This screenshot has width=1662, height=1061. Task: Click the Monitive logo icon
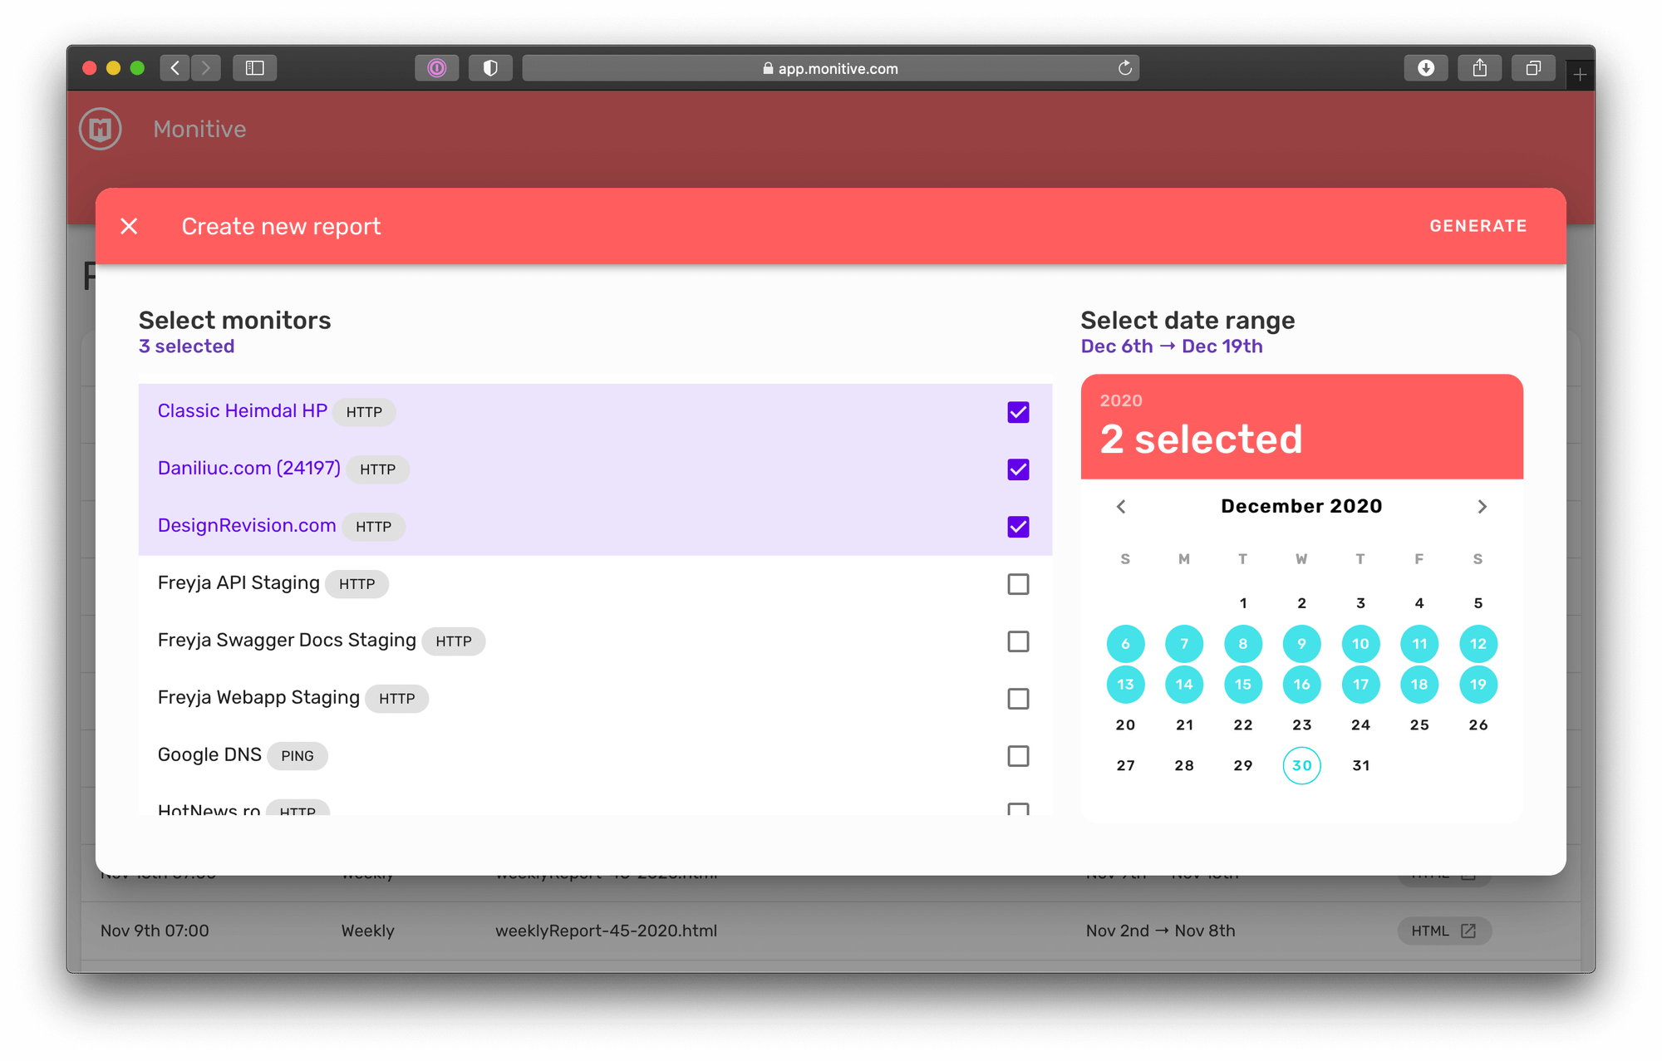click(99, 129)
